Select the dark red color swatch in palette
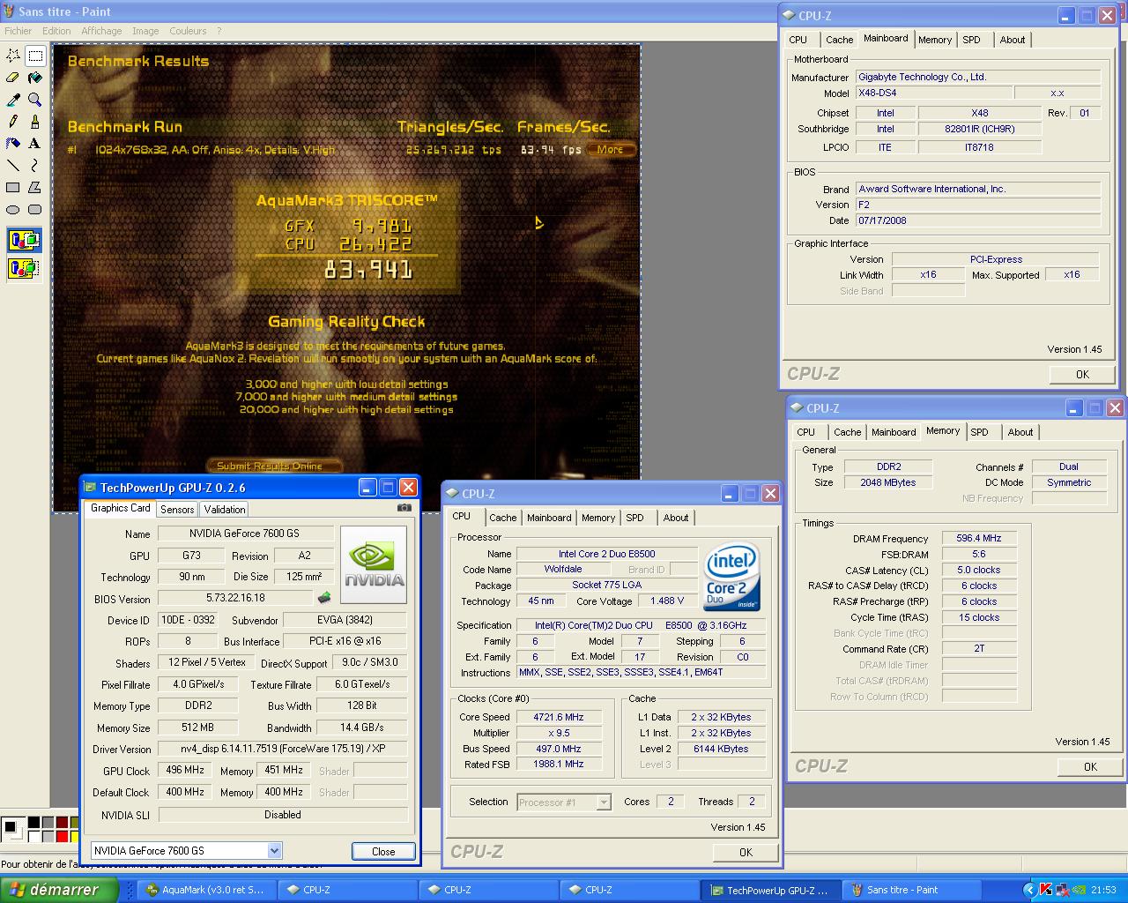1128x903 pixels. [62, 822]
